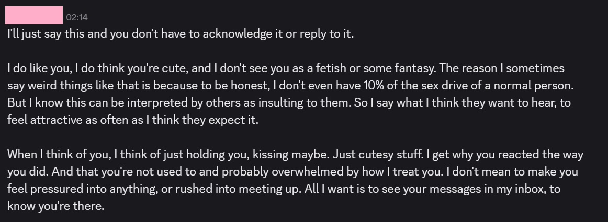Viewport: 608px width, 222px height.
Task: Click the phrase "say weird things like that"
Action: coord(65,86)
